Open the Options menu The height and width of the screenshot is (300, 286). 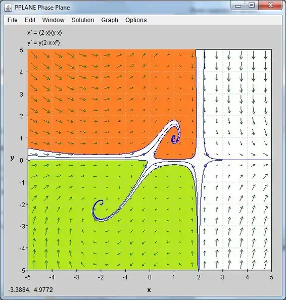click(x=136, y=20)
